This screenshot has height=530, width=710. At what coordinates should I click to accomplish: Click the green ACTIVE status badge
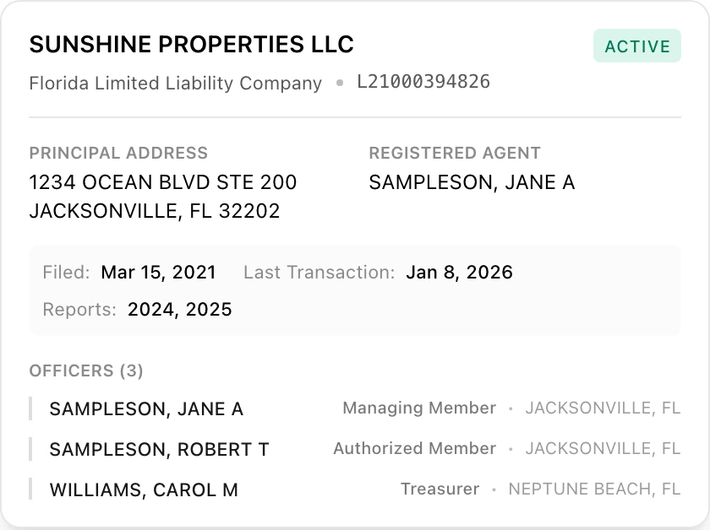tap(636, 46)
